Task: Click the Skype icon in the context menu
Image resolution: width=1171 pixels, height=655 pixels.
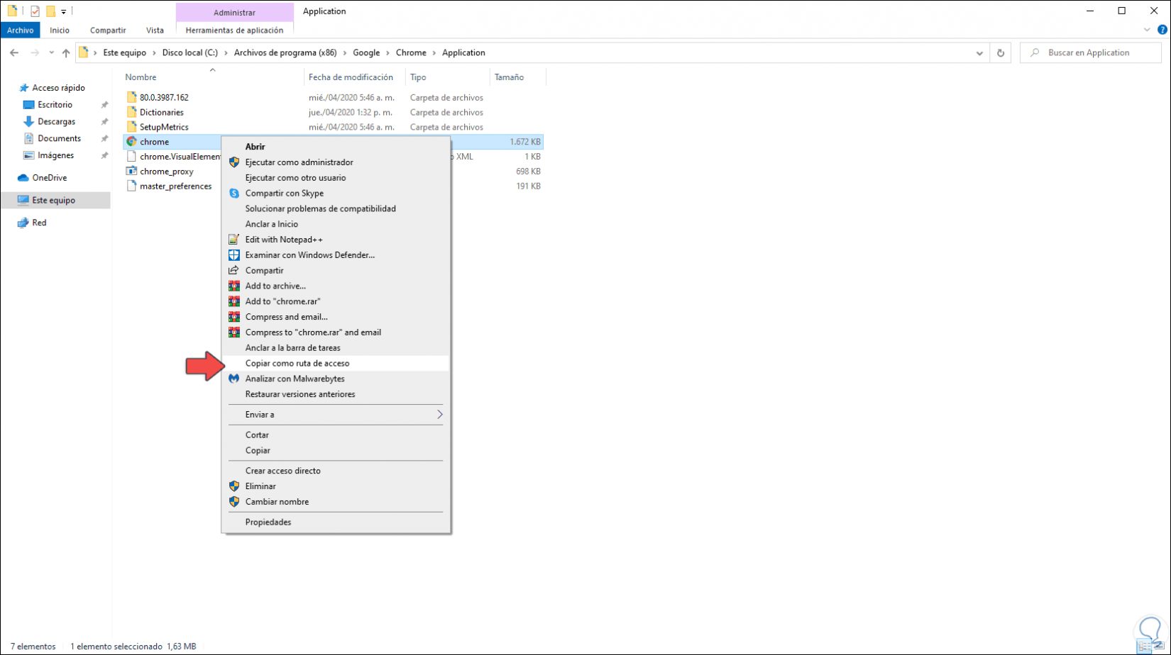Action: [234, 194]
